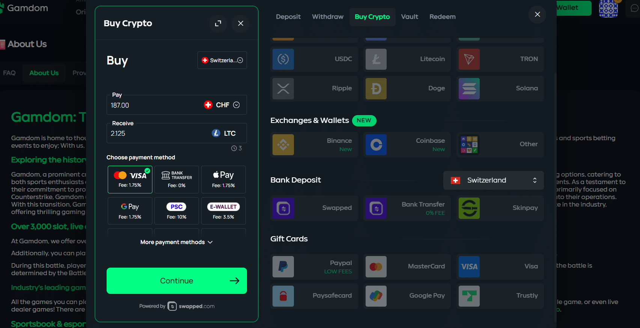Open the LTC receive currency selector
The image size is (640, 328).
224,133
